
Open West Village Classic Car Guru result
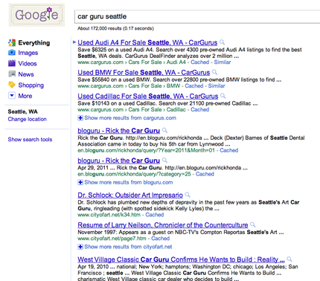point(181,259)
